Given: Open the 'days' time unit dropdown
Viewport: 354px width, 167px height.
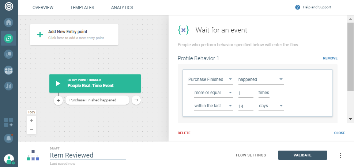Looking at the screenshot, I should pyautogui.click(x=271, y=106).
